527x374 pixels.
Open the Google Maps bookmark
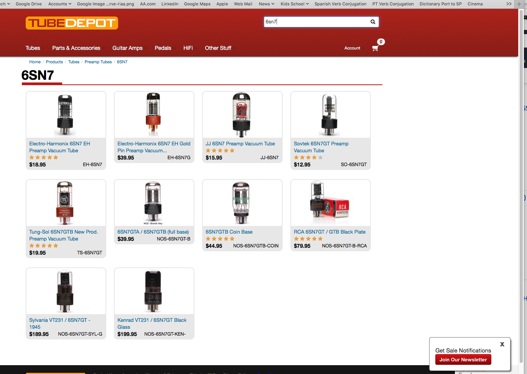click(x=197, y=4)
